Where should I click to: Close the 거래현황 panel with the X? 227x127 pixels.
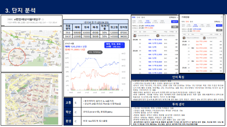point(221,17)
